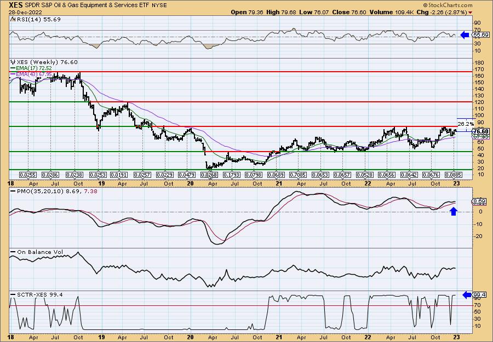Click the -20 label on the PMO axis
Screen dimensions: 493x342
coord(478,236)
